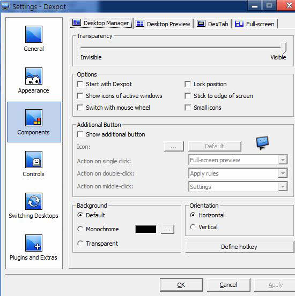Image resolution: width=295 pixels, height=296 pixels.
Task: Open the Plugins and Extras category icon
Action: click(x=34, y=243)
